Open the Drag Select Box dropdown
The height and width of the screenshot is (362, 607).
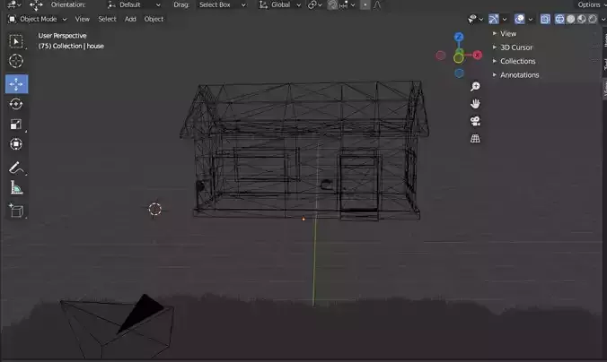pyautogui.click(x=222, y=5)
